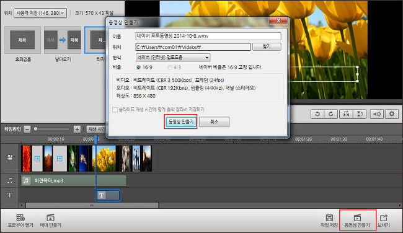Viewport: 403px width, 233px height.
Task: Click the text track T icon
Action: tap(9, 195)
